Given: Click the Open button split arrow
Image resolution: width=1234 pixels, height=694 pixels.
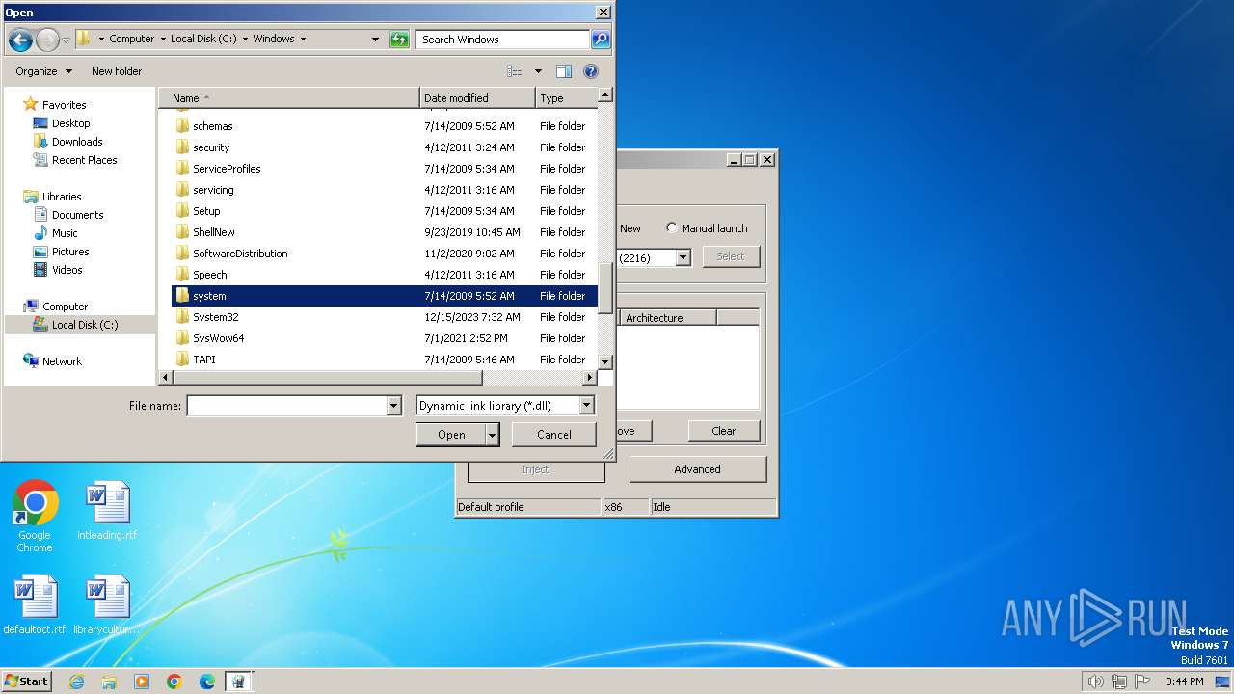Looking at the screenshot, I should click(x=492, y=435).
